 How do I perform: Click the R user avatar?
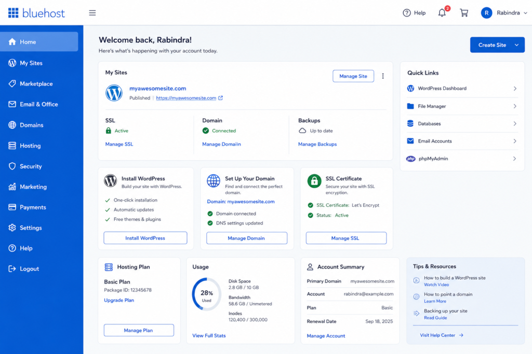[486, 13]
